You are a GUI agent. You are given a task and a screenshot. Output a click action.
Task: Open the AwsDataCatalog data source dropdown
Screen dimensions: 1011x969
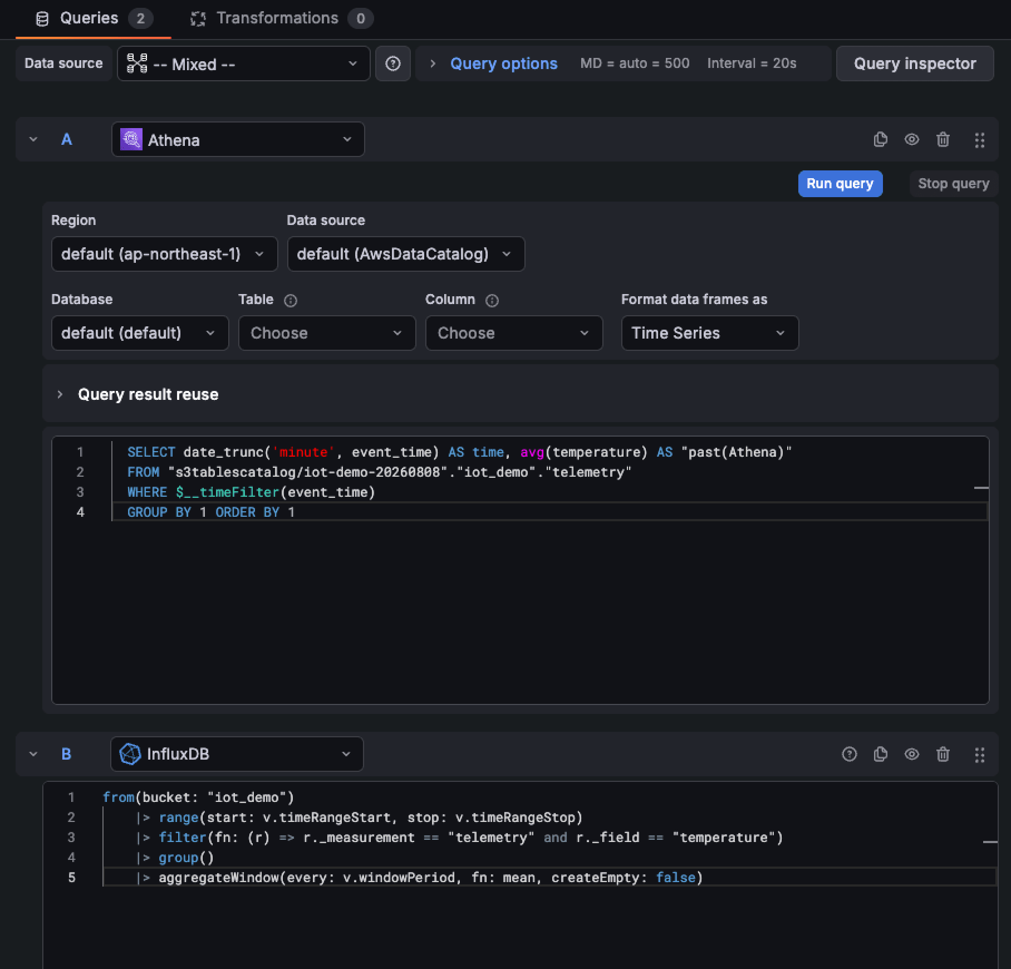(406, 254)
